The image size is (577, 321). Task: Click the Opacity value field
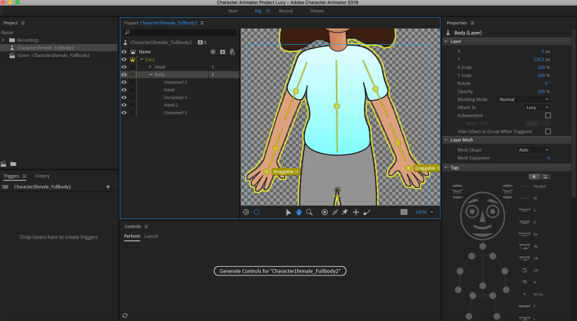(543, 91)
